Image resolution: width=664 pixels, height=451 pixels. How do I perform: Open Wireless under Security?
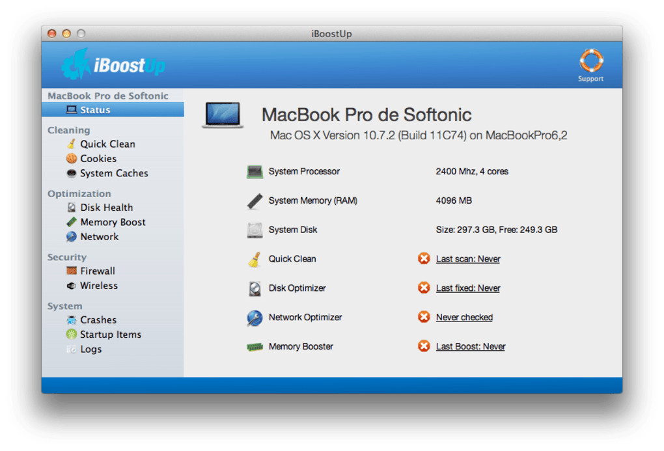99,286
